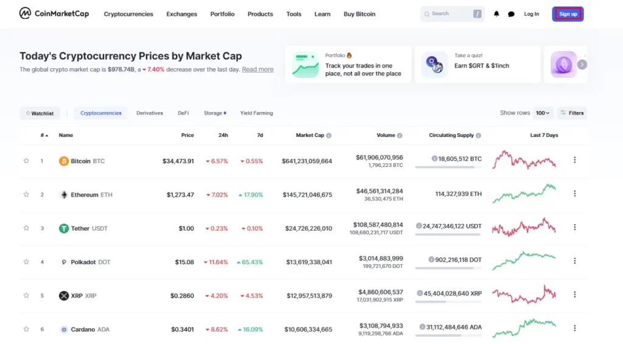Open the three-dot menu for Bitcoin row
This screenshot has height=344, width=623.
[x=574, y=160]
